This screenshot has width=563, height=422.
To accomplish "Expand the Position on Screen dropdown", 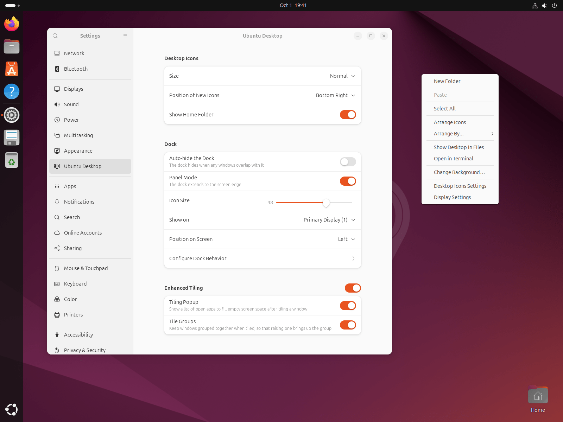I will coord(346,239).
